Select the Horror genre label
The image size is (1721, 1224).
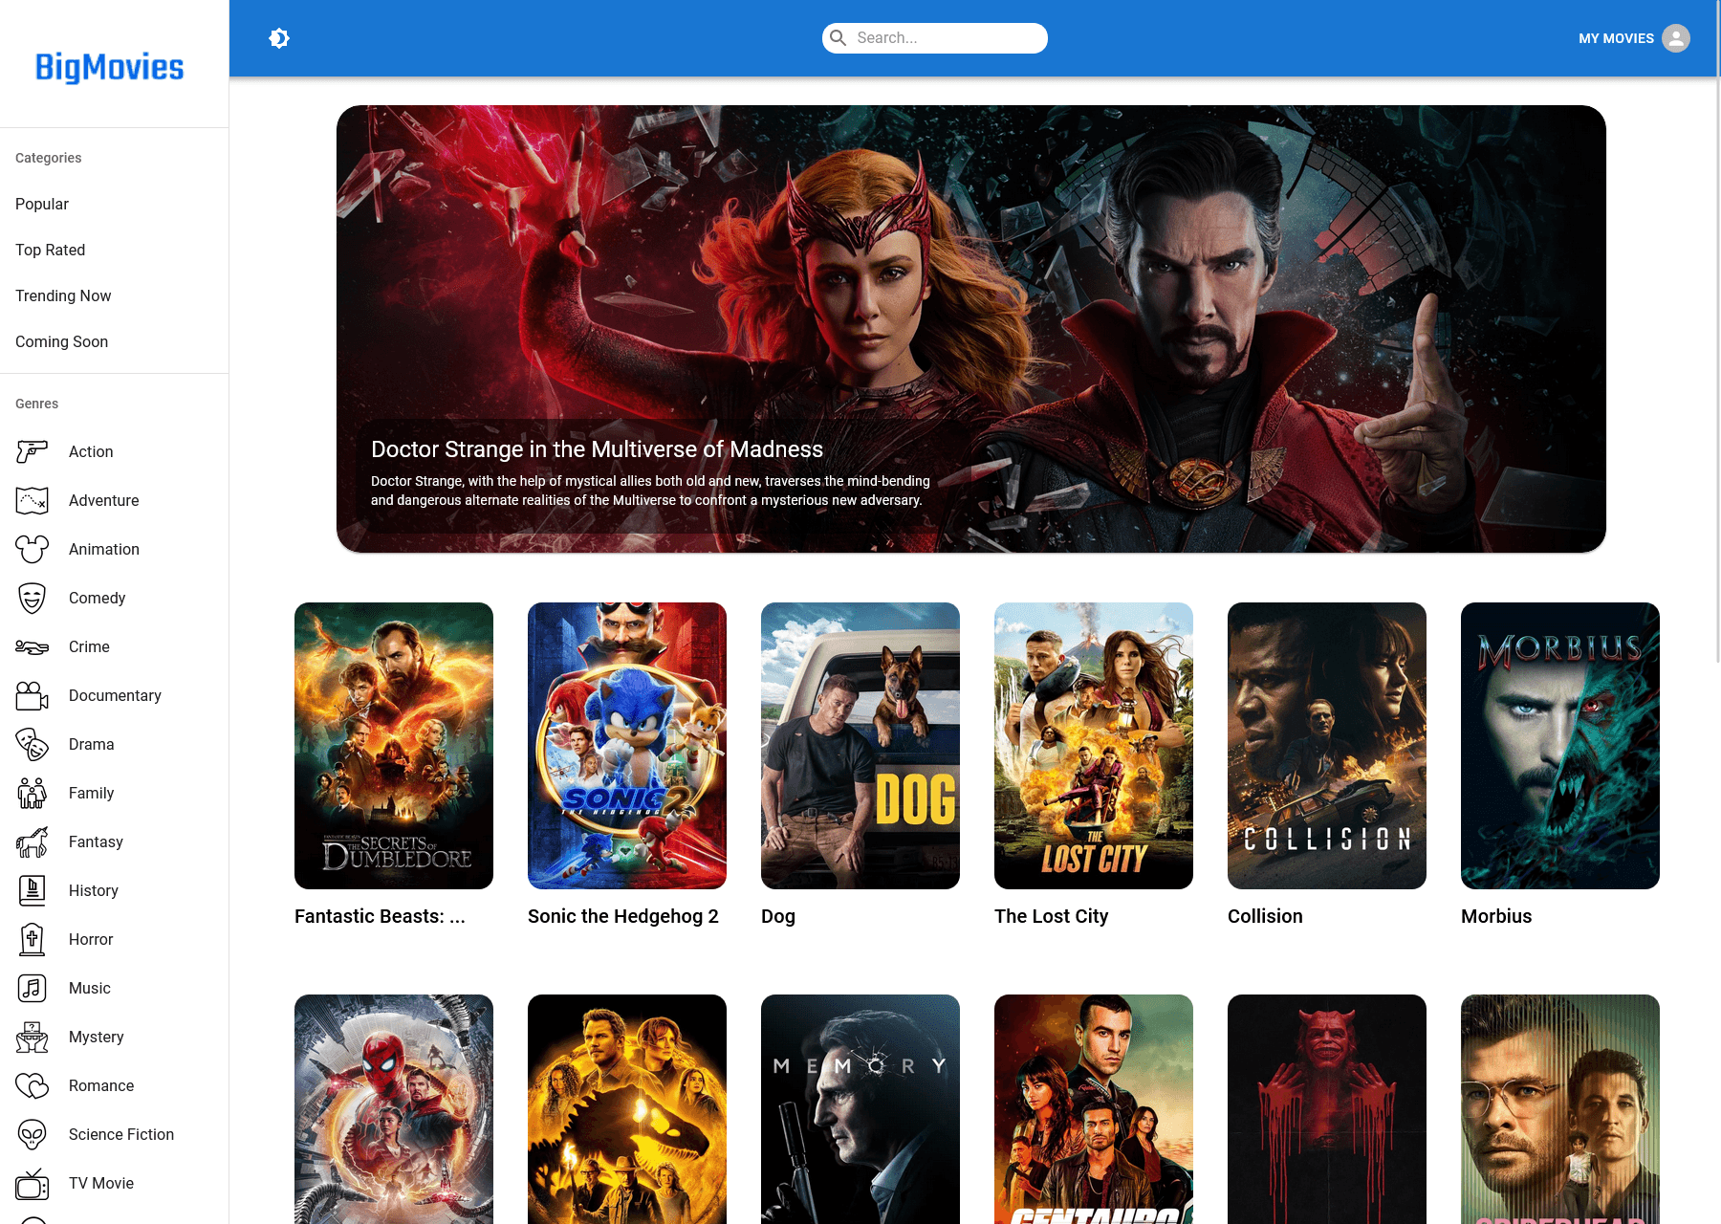91,939
